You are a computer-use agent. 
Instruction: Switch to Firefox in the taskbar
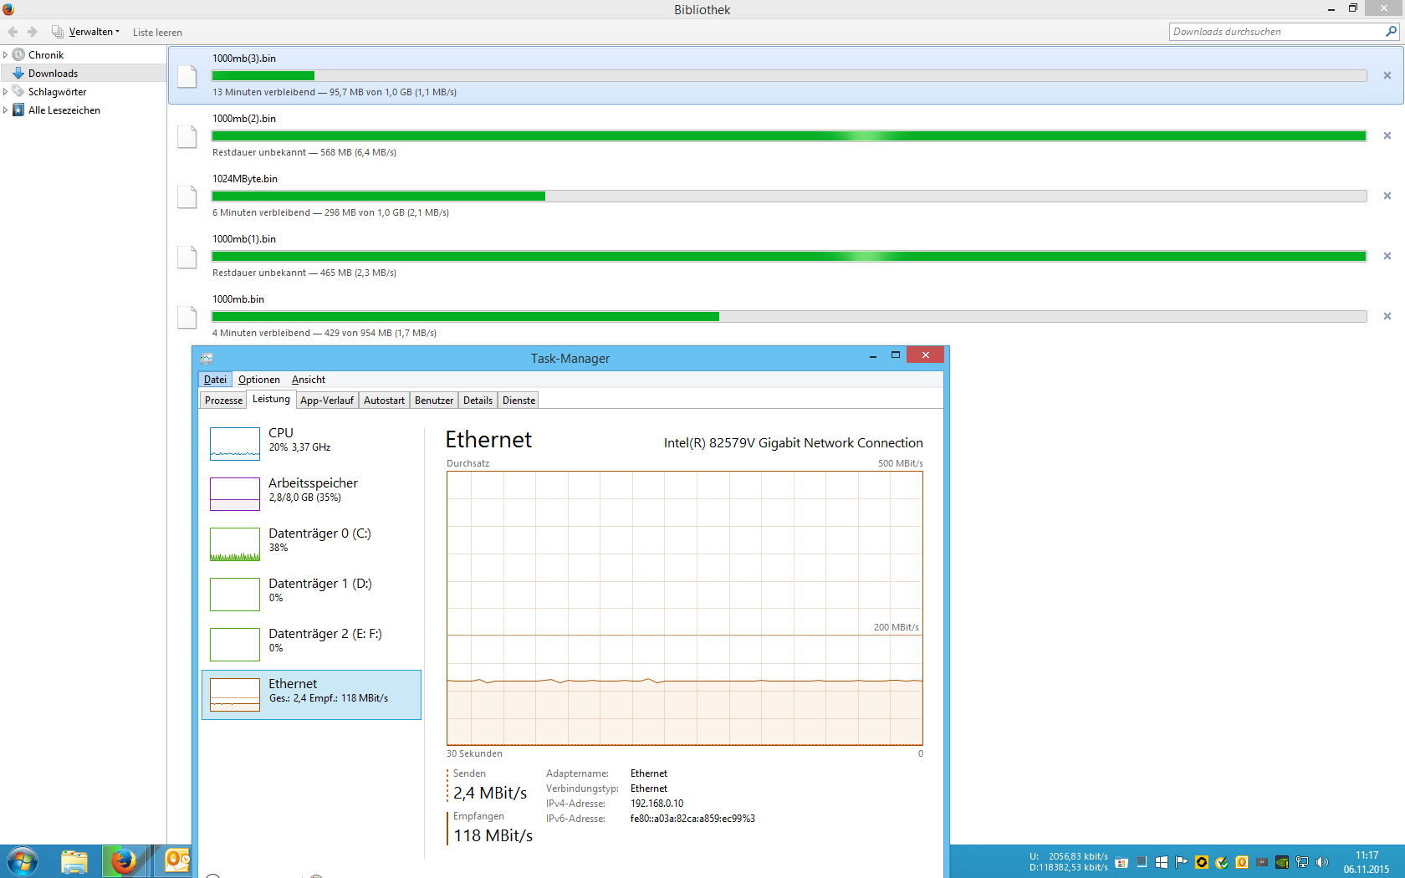pos(125,861)
